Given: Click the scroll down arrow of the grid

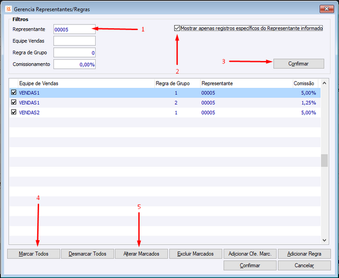Looking at the screenshot, I should pyautogui.click(x=325, y=240).
